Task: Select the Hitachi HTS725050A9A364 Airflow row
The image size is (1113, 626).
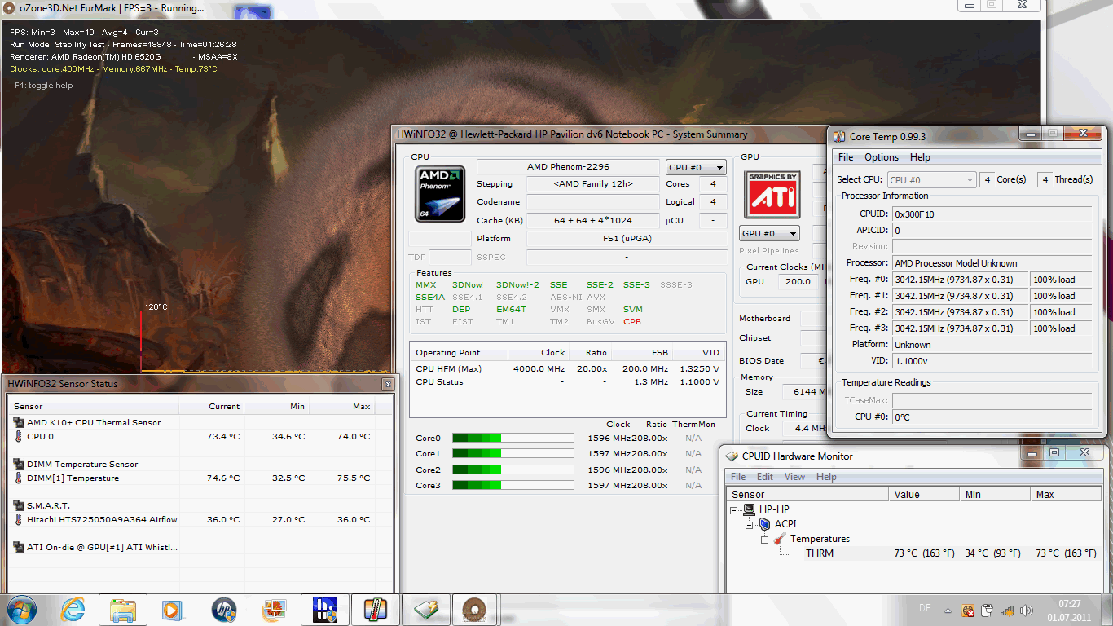Action: coord(200,519)
